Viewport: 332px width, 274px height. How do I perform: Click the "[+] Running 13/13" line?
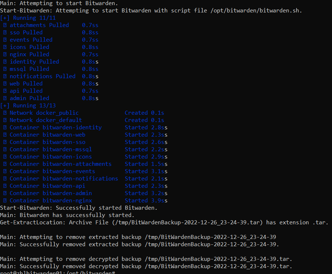pos(28,106)
